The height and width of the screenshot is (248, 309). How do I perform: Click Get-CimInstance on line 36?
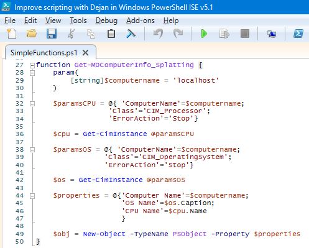115,134
